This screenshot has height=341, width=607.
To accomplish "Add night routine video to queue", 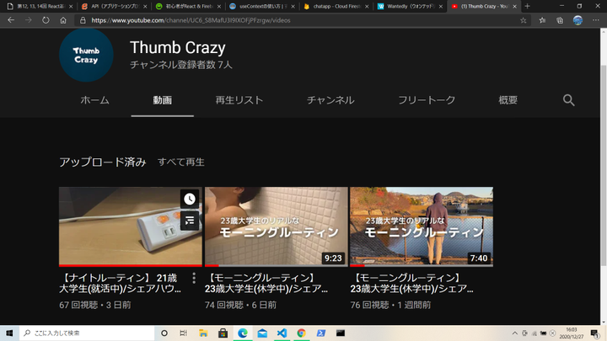I will (x=190, y=221).
